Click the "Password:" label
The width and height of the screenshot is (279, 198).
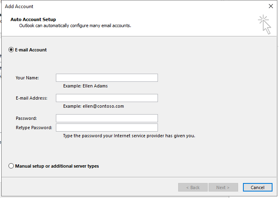(x=26, y=118)
